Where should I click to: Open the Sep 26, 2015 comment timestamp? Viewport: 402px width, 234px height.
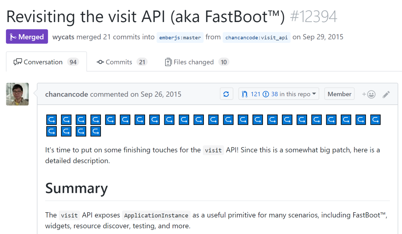pyautogui.click(x=161, y=94)
